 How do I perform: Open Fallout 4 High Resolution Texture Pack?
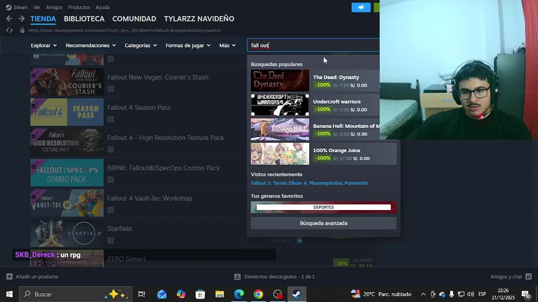166,138
